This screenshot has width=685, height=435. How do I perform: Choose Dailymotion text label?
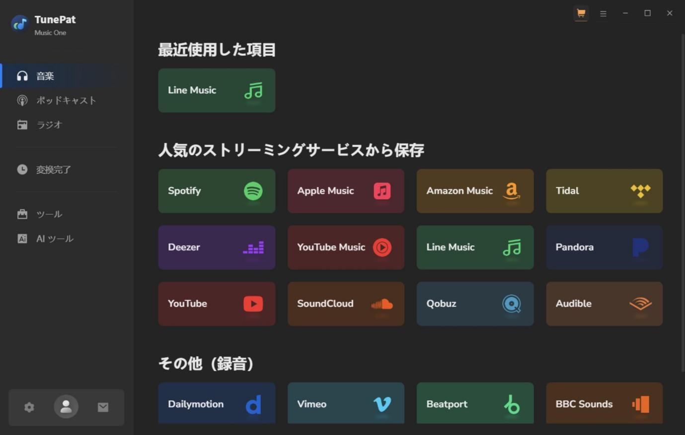[196, 404]
